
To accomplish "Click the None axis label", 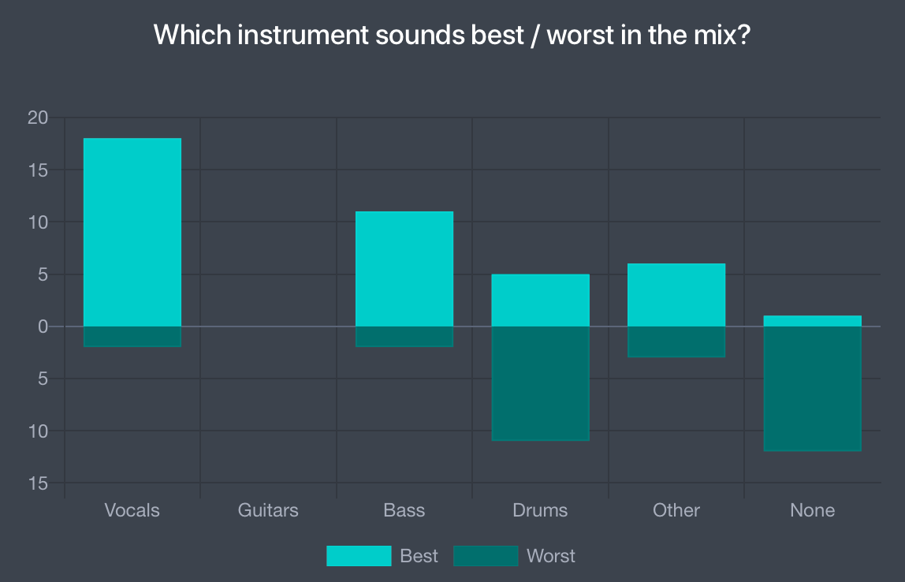I will pos(812,510).
